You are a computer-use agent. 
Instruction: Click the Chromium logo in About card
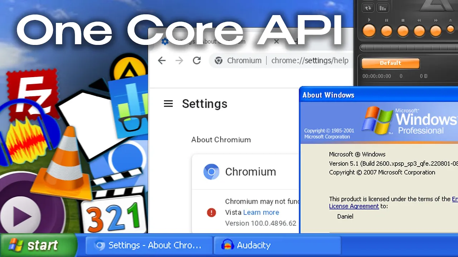point(211,172)
